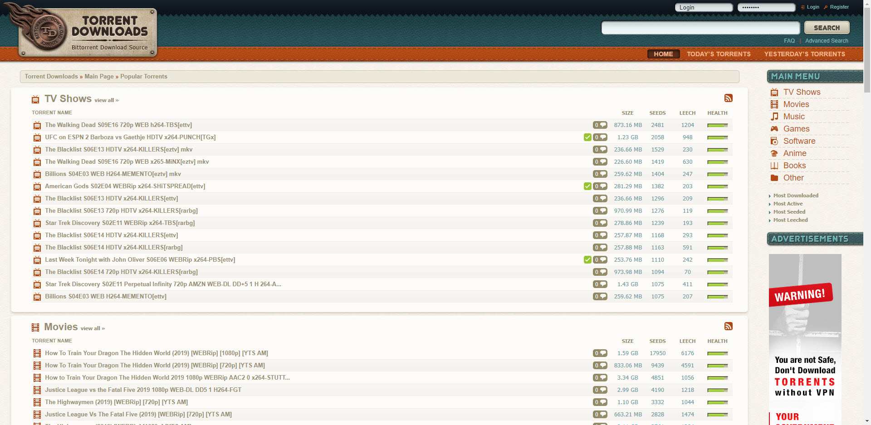This screenshot has width=871, height=425.
Task: Click Torrent Downloads in breadcrumb
Action: click(x=51, y=76)
